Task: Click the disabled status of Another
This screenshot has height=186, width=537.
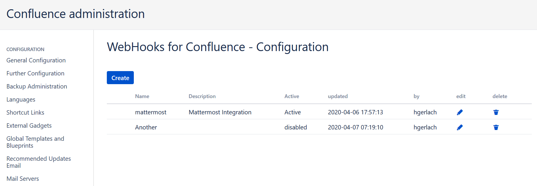Action: (x=295, y=127)
